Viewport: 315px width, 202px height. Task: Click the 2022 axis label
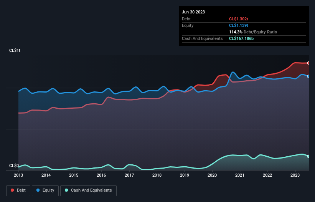(267, 175)
